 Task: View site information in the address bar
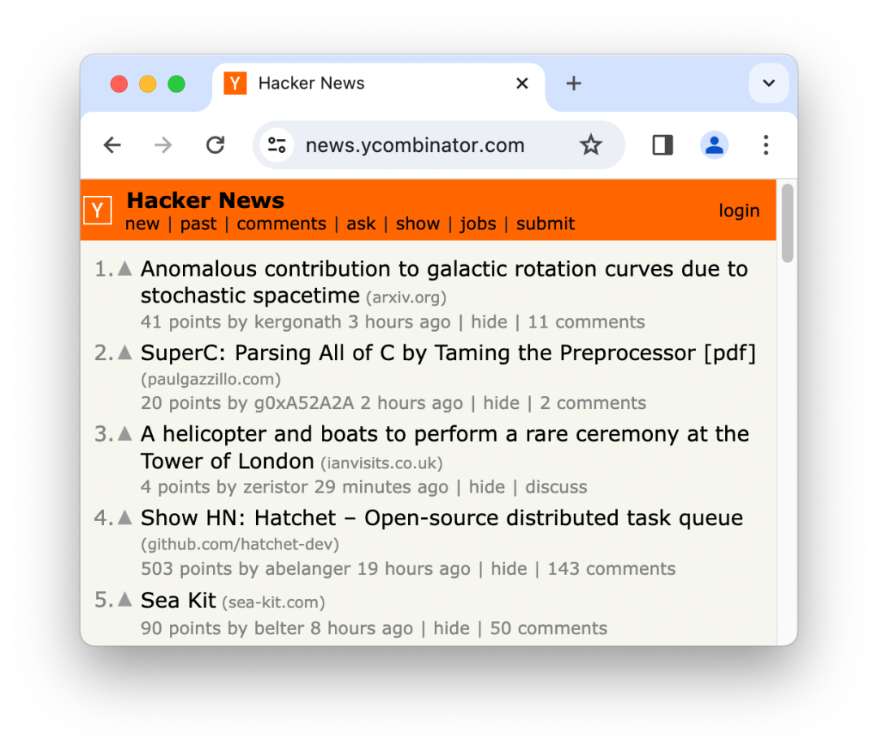click(x=276, y=145)
